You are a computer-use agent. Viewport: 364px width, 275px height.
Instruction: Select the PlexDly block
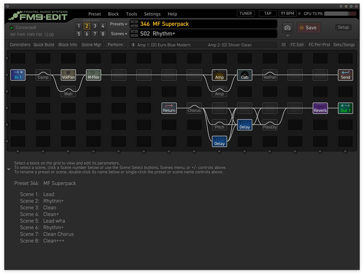pos(270,125)
